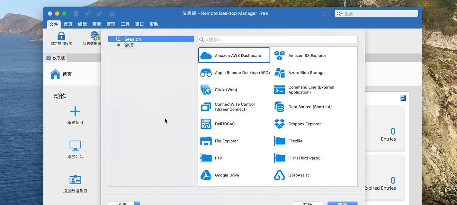Open the 窗口 menu
This screenshot has width=457, height=205.
(x=139, y=24)
